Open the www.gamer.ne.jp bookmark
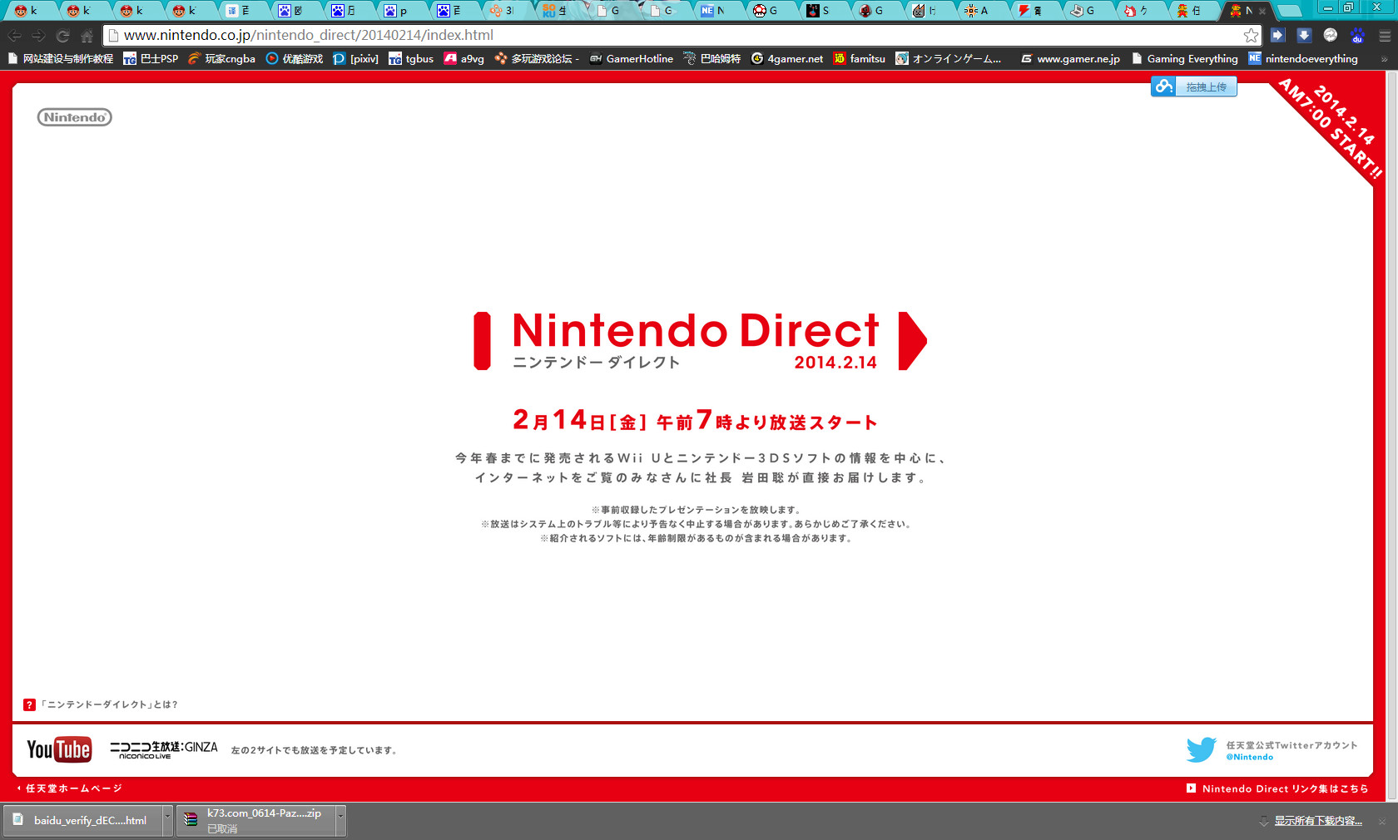This screenshot has width=1398, height=840. coord(1070,58)
